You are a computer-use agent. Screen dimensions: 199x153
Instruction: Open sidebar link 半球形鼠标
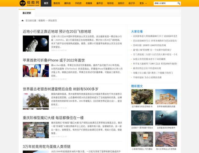(x=147, y=77)
